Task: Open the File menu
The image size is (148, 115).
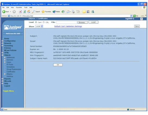Action: point(3,7)
